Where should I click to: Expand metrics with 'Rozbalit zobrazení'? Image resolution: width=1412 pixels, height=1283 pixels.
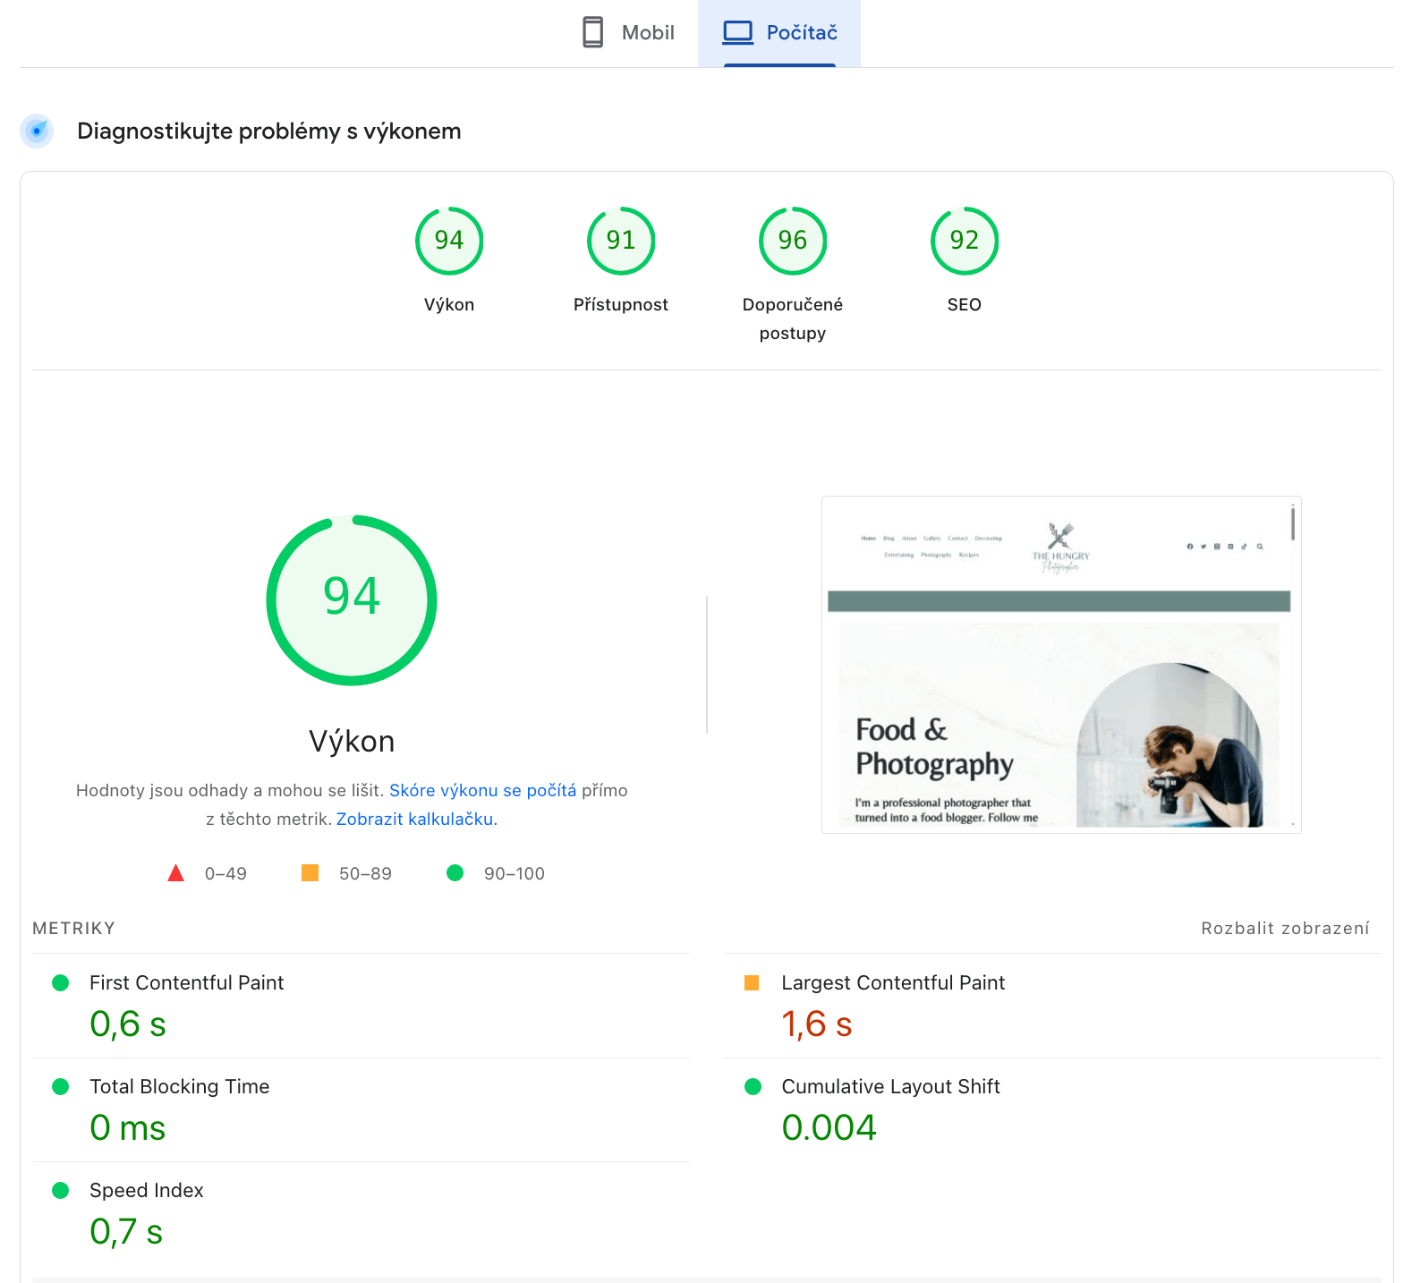coord(1285,928)
